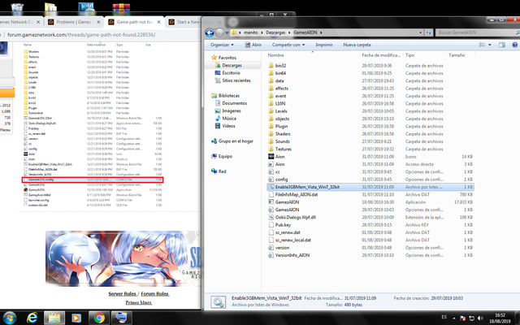Click the anime signature banner image
Screen dimensions: 520x325
(x=123, y=258)
